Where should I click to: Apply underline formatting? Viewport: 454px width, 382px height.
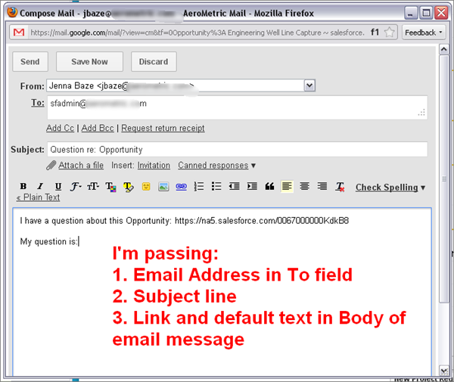point(58,187)
